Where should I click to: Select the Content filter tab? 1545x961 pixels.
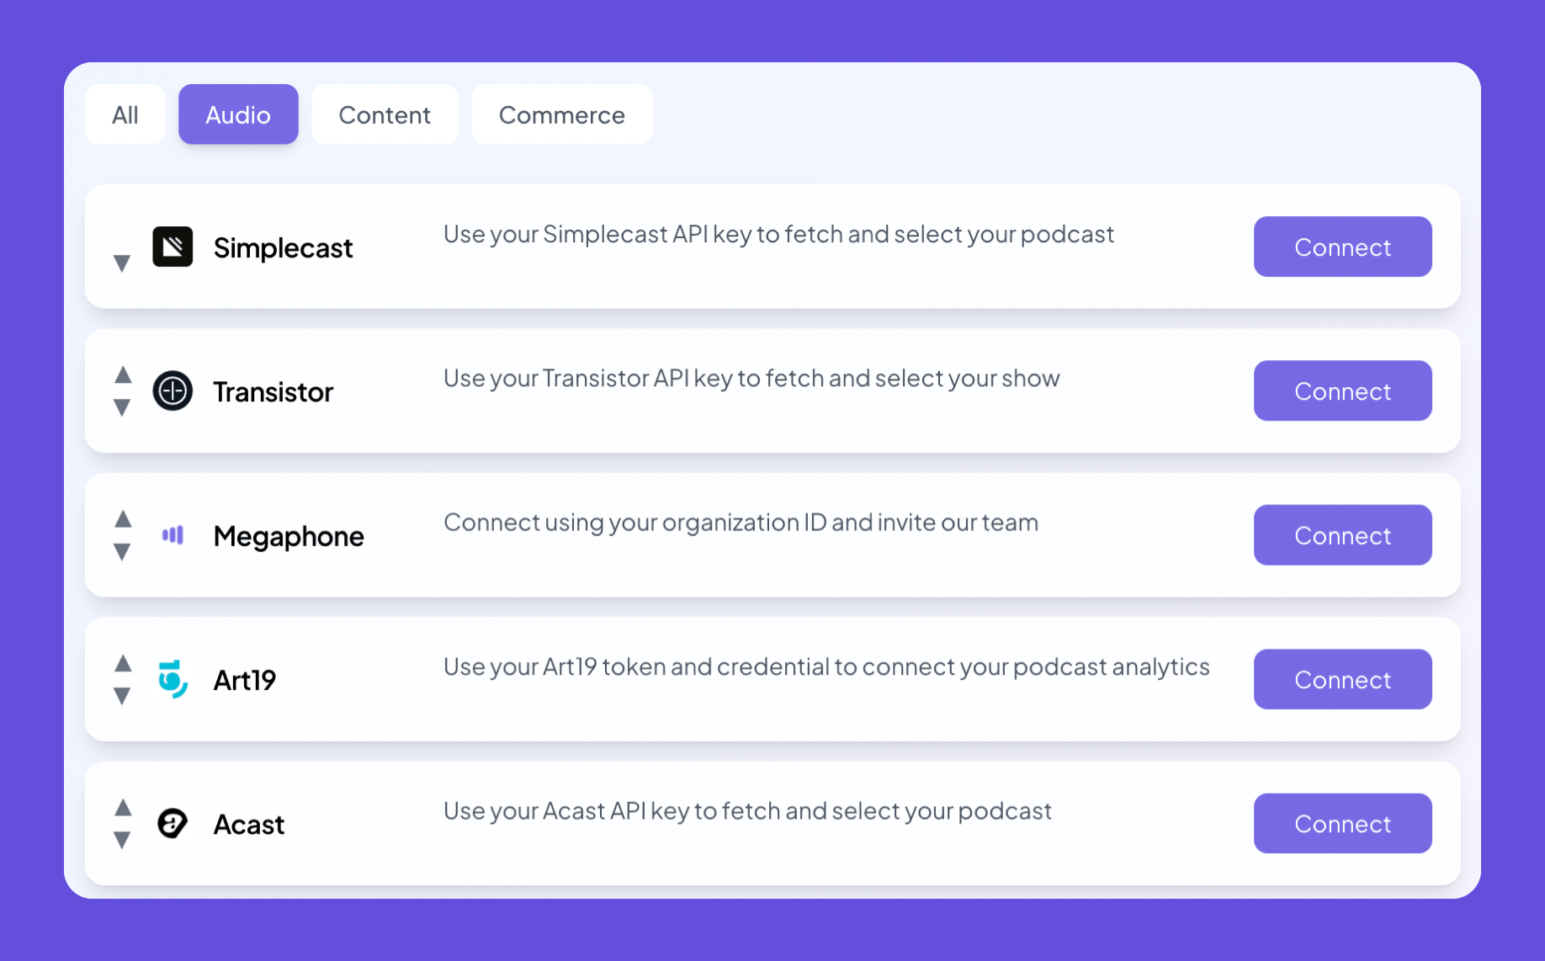pyautogui.click(x=385, y=114)
